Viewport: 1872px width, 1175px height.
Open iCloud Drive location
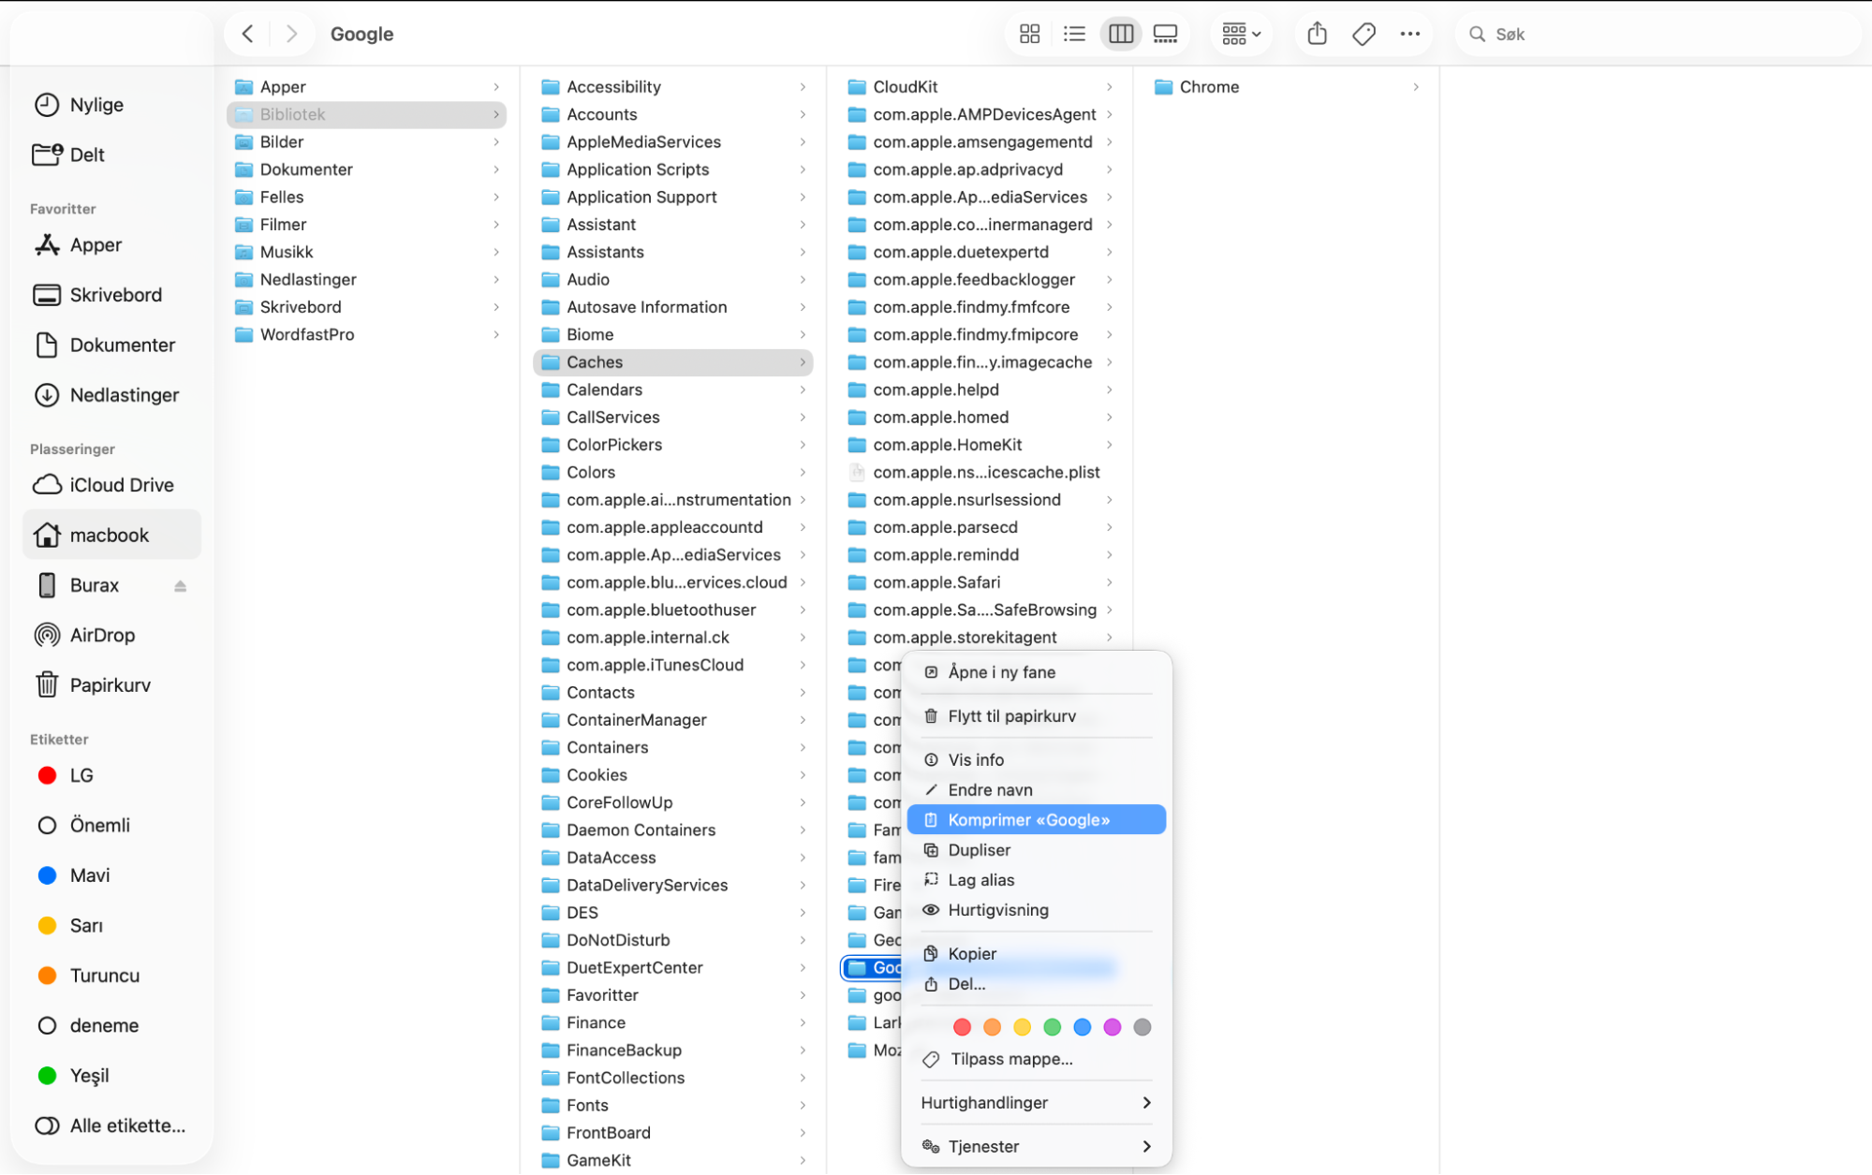(111, 485)
